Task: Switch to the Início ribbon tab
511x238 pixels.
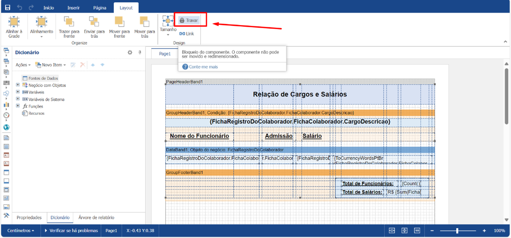Action: (x=49, y=7)
